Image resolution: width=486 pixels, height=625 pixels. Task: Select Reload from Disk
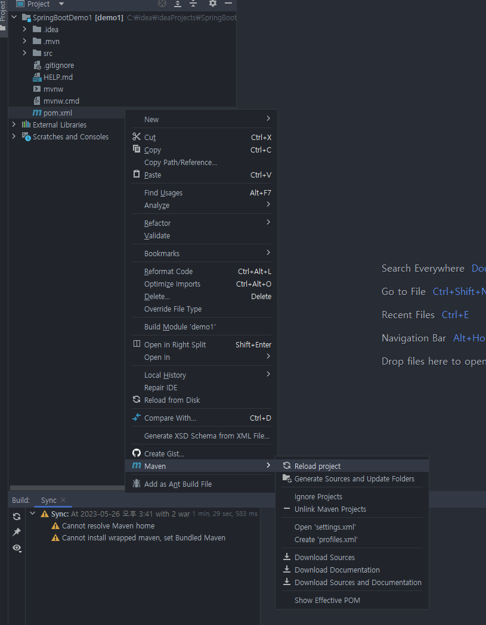click(x=202, y=400)
